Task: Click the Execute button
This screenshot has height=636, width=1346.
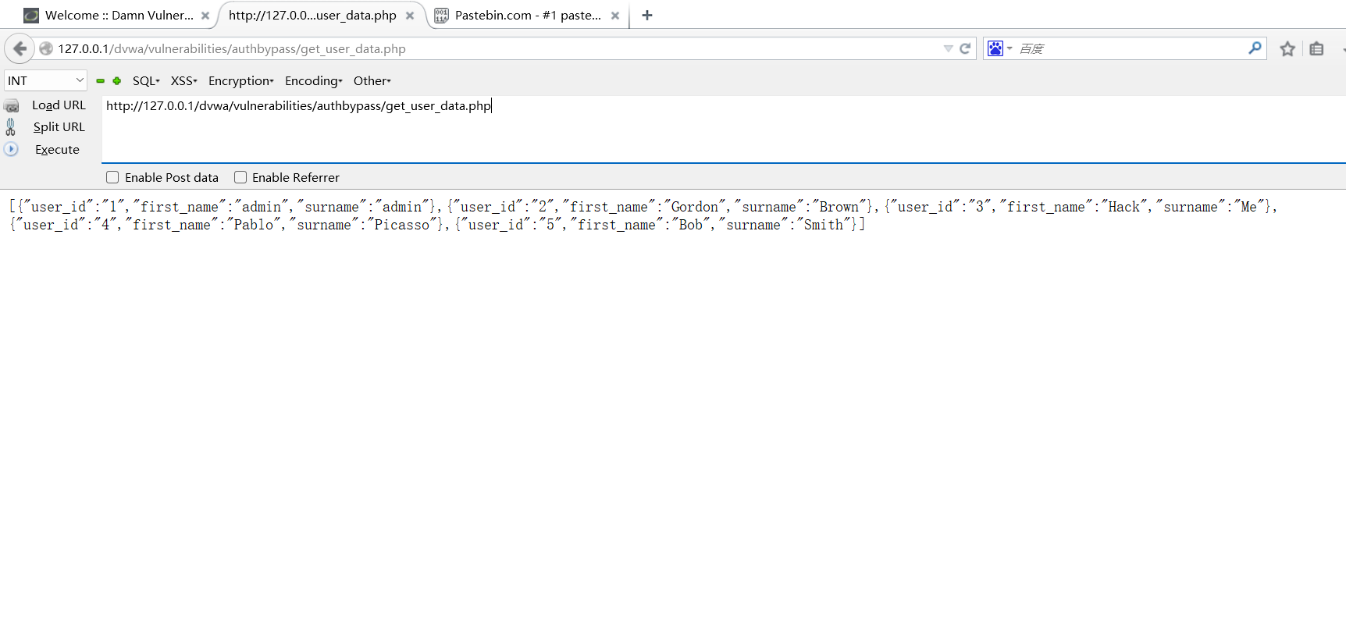Action: (57, 150)
